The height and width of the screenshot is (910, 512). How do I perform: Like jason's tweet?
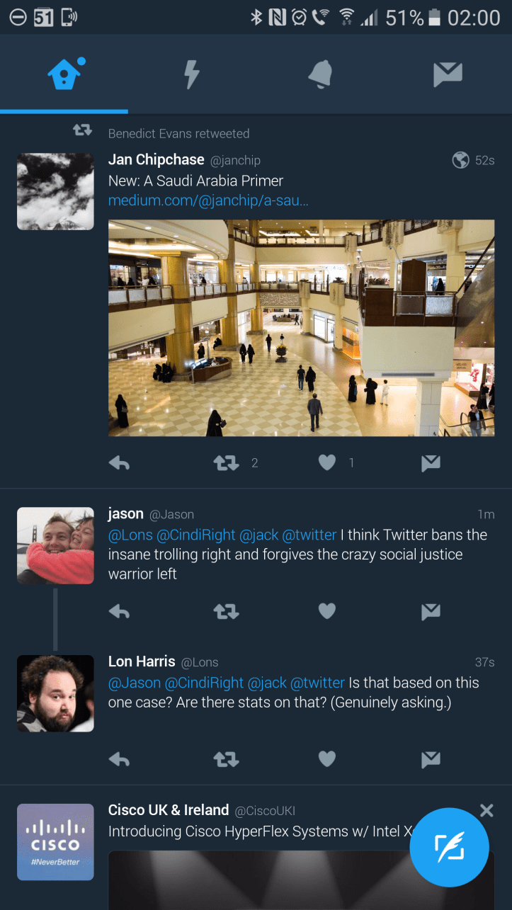click(x=326, y=611)
